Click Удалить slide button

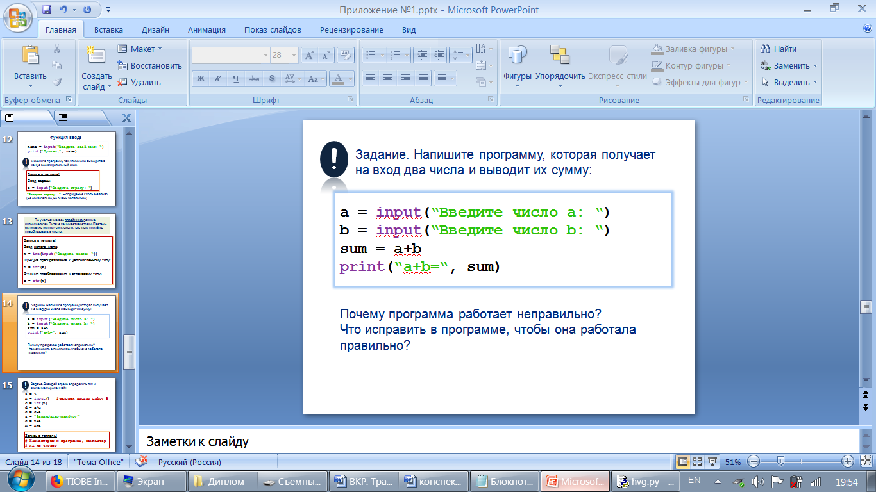(x=139, y=82)
